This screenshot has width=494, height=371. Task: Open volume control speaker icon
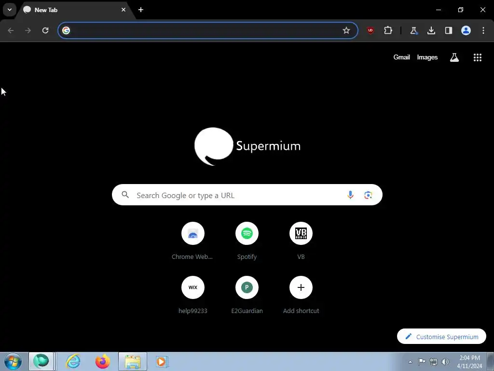[x=445, y=362]
